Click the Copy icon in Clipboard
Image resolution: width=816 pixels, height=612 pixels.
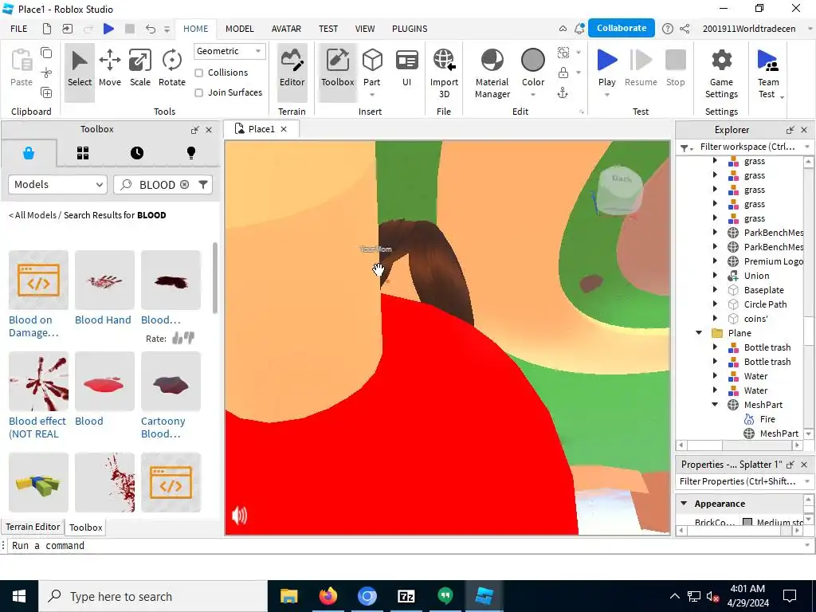(x=46, y=53)
